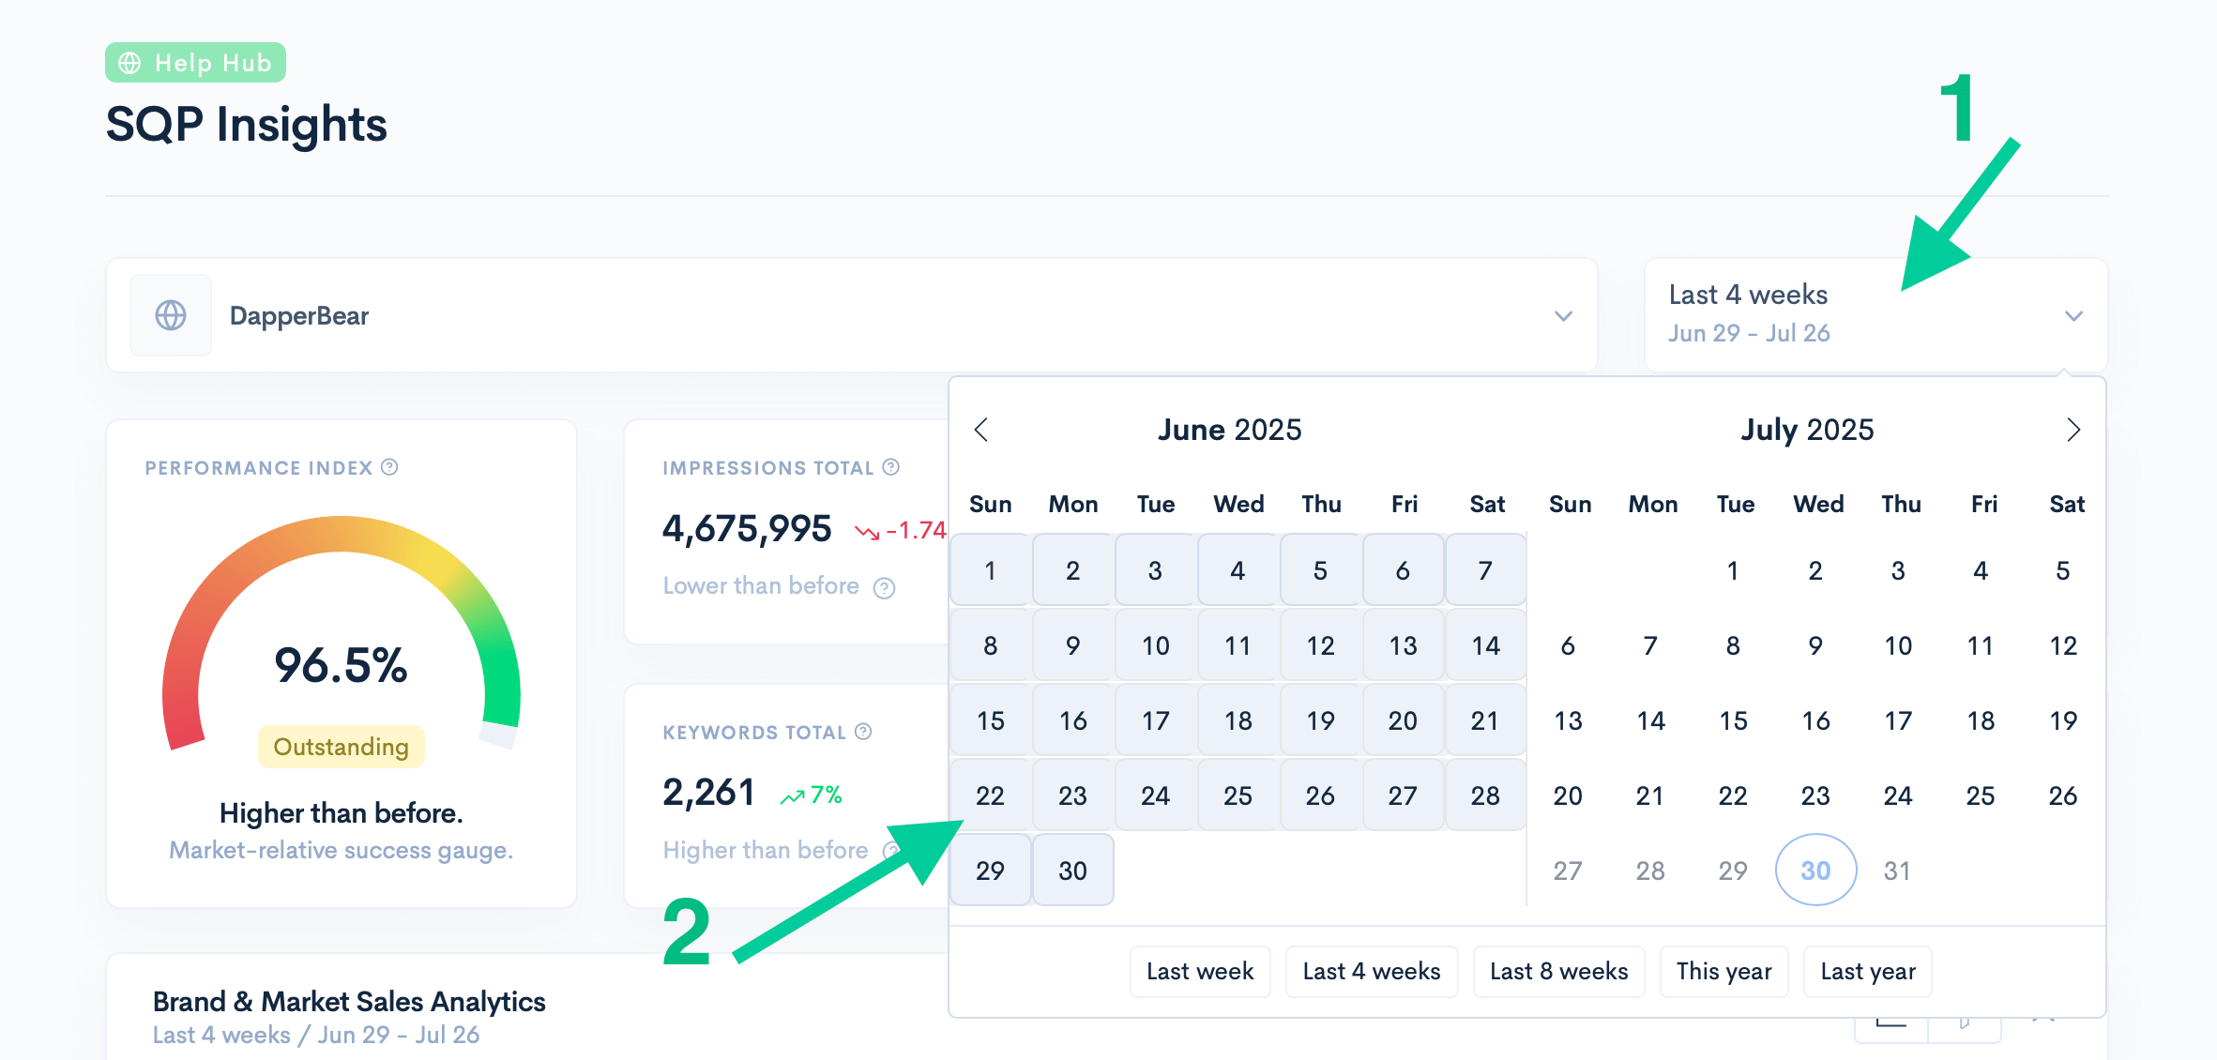Click the globe icon beside DapperBear
Viewport: 2217px width, 1060px height.
pos(171,315)
